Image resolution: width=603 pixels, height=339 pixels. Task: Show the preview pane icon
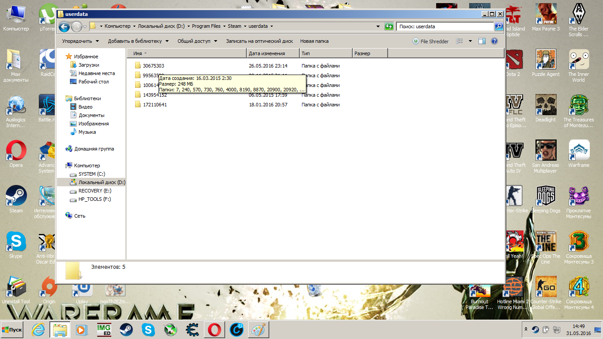482,41
